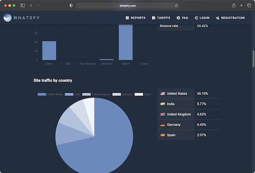Open the Registration page
The width and height of the screenshot is (255, 173).
tap(230, 18)
